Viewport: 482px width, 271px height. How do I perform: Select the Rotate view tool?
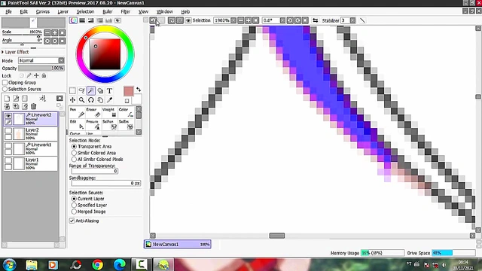[x=90, y=100]
